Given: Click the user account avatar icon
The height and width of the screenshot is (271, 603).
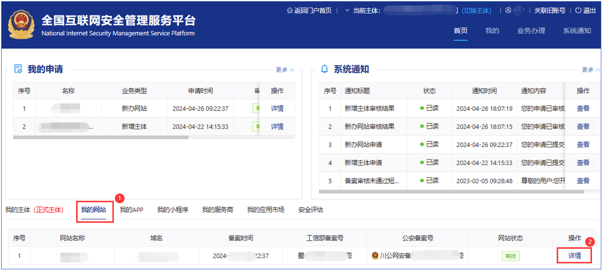Looking at the screenshot, I should click(508, 10).
